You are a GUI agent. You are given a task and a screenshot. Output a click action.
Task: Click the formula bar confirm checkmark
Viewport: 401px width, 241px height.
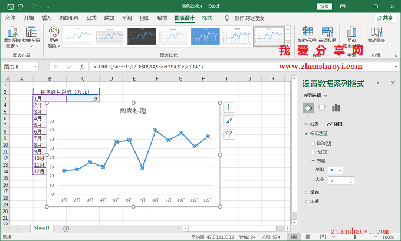tap(69, 67)
